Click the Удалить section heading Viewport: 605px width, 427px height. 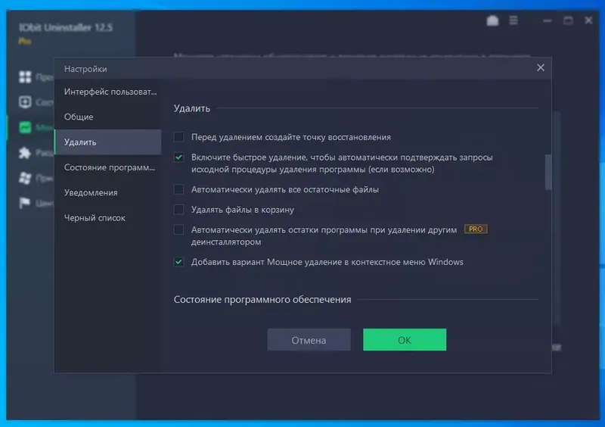click(x=192, y=108)
